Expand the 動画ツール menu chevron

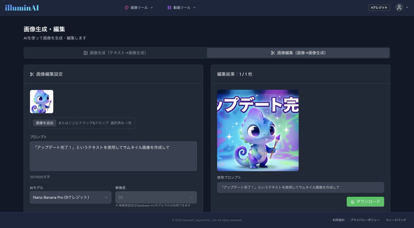point(194,8)
